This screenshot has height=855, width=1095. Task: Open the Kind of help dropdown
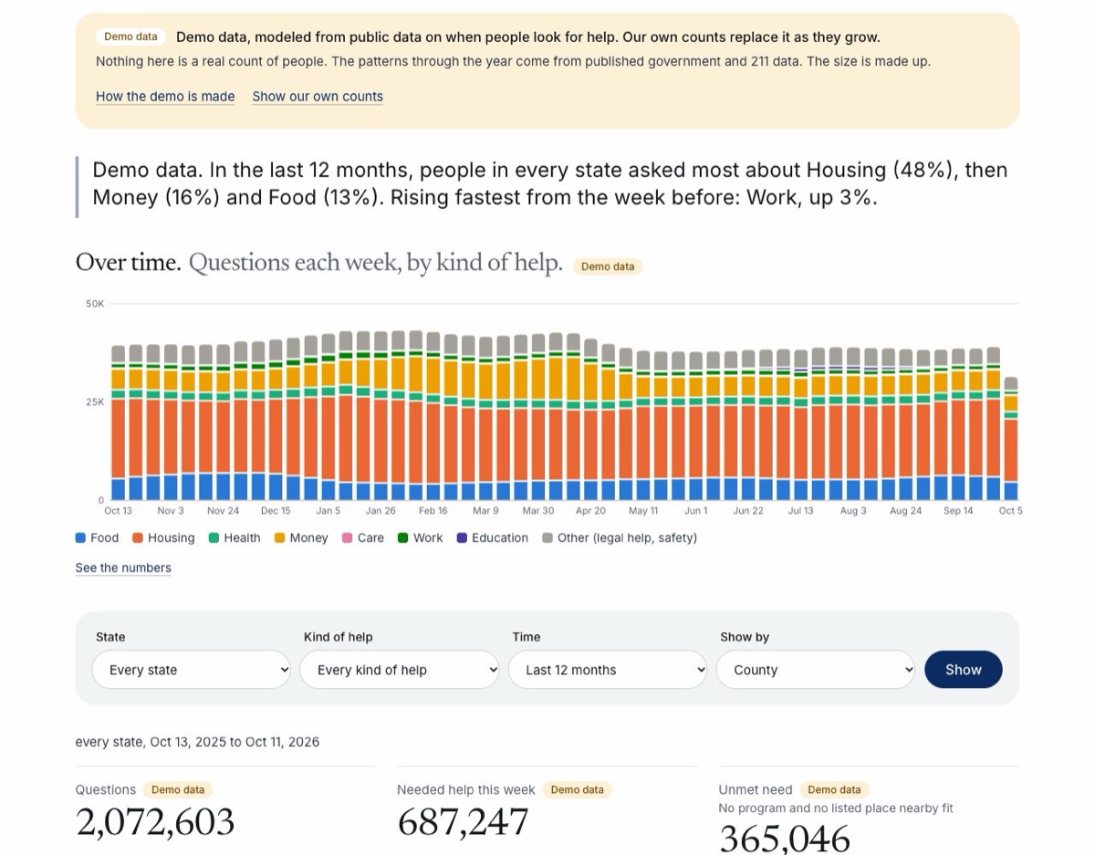coord(400,670)
